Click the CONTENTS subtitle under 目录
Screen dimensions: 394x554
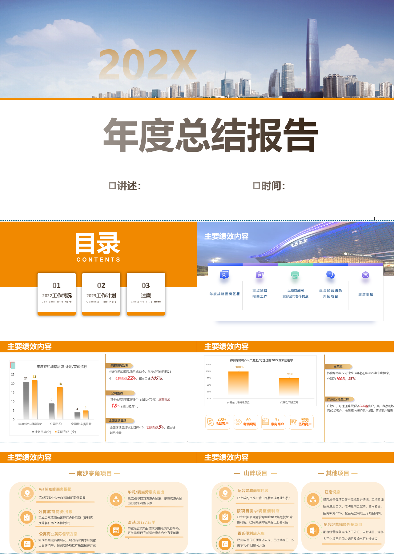pyautogui.click(x=98, y=259)
